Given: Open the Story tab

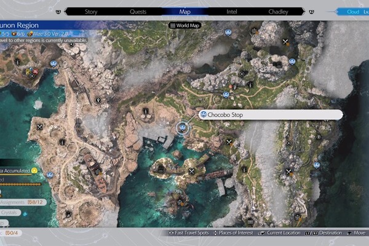Looking at the screenshot, I should 91,12.
